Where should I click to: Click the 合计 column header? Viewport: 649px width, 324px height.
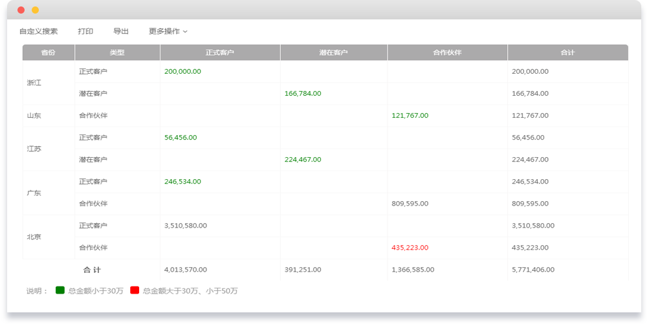(x=567, y=52)
